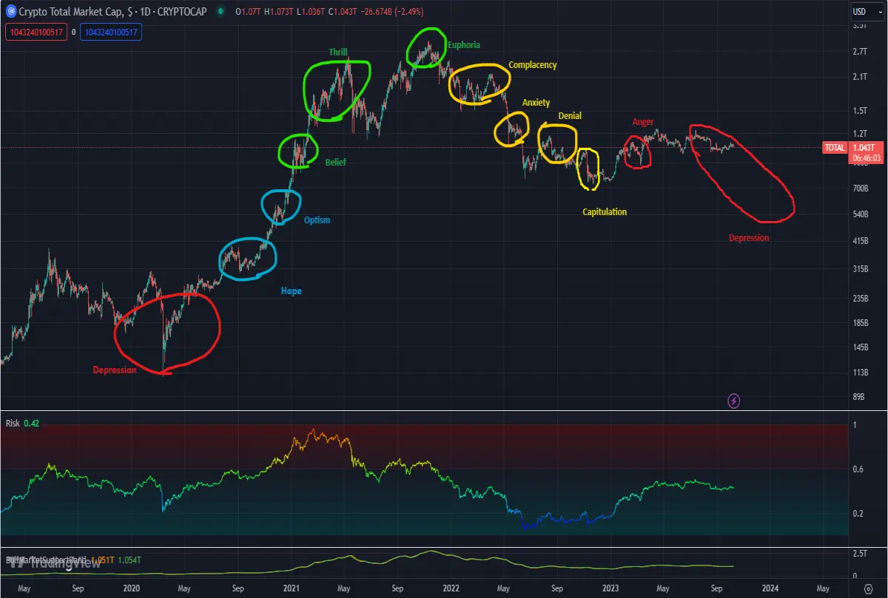Click the 2024 label on time axis

[x=770, y=589]
